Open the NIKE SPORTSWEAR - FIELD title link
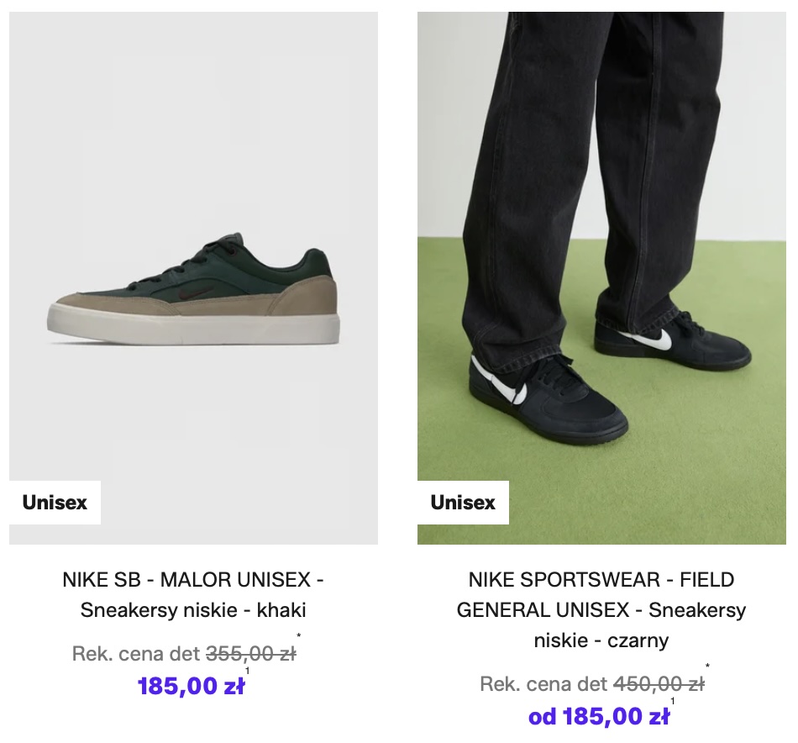This screenshot has height=743, width=798. [601, 580]
